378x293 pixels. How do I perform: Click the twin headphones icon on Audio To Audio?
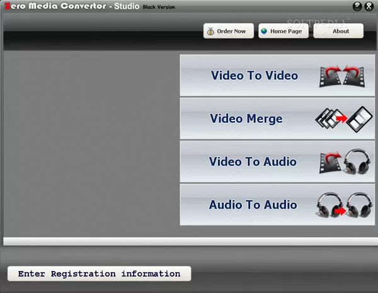(x=344, y=205)
